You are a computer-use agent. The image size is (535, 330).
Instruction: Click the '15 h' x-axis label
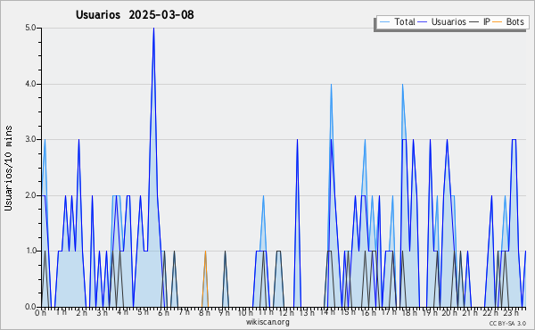tap(348, 313)
